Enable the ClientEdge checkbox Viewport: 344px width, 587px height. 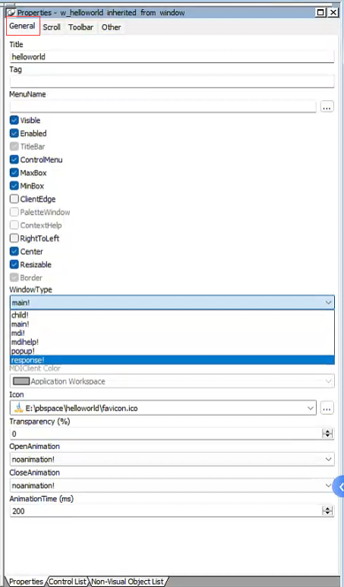pos(14,199)
